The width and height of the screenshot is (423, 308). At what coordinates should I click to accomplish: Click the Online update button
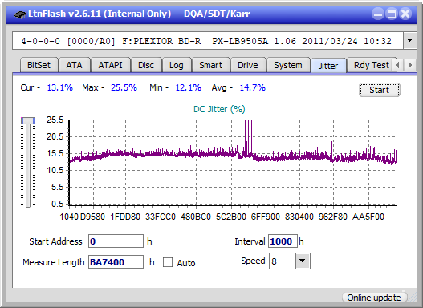pyautogui.click(x=373, y=298)
